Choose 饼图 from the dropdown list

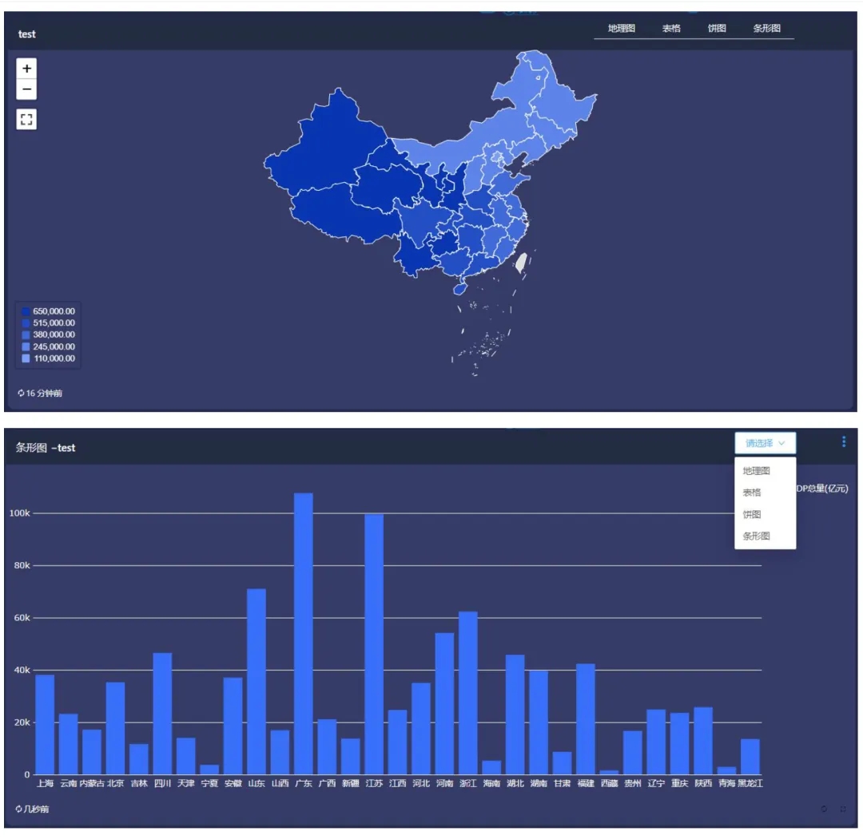click(752, 515)
